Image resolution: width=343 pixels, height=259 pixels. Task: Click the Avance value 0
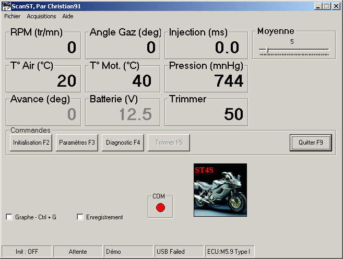pyautogui.click(x=72, y=114)
